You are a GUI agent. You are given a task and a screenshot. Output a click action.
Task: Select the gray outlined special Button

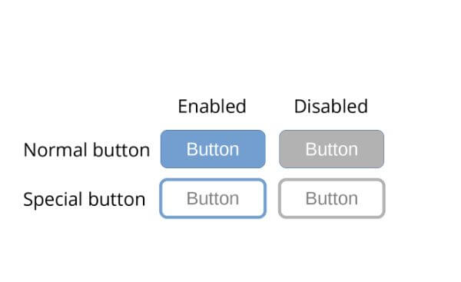point(332,198)
